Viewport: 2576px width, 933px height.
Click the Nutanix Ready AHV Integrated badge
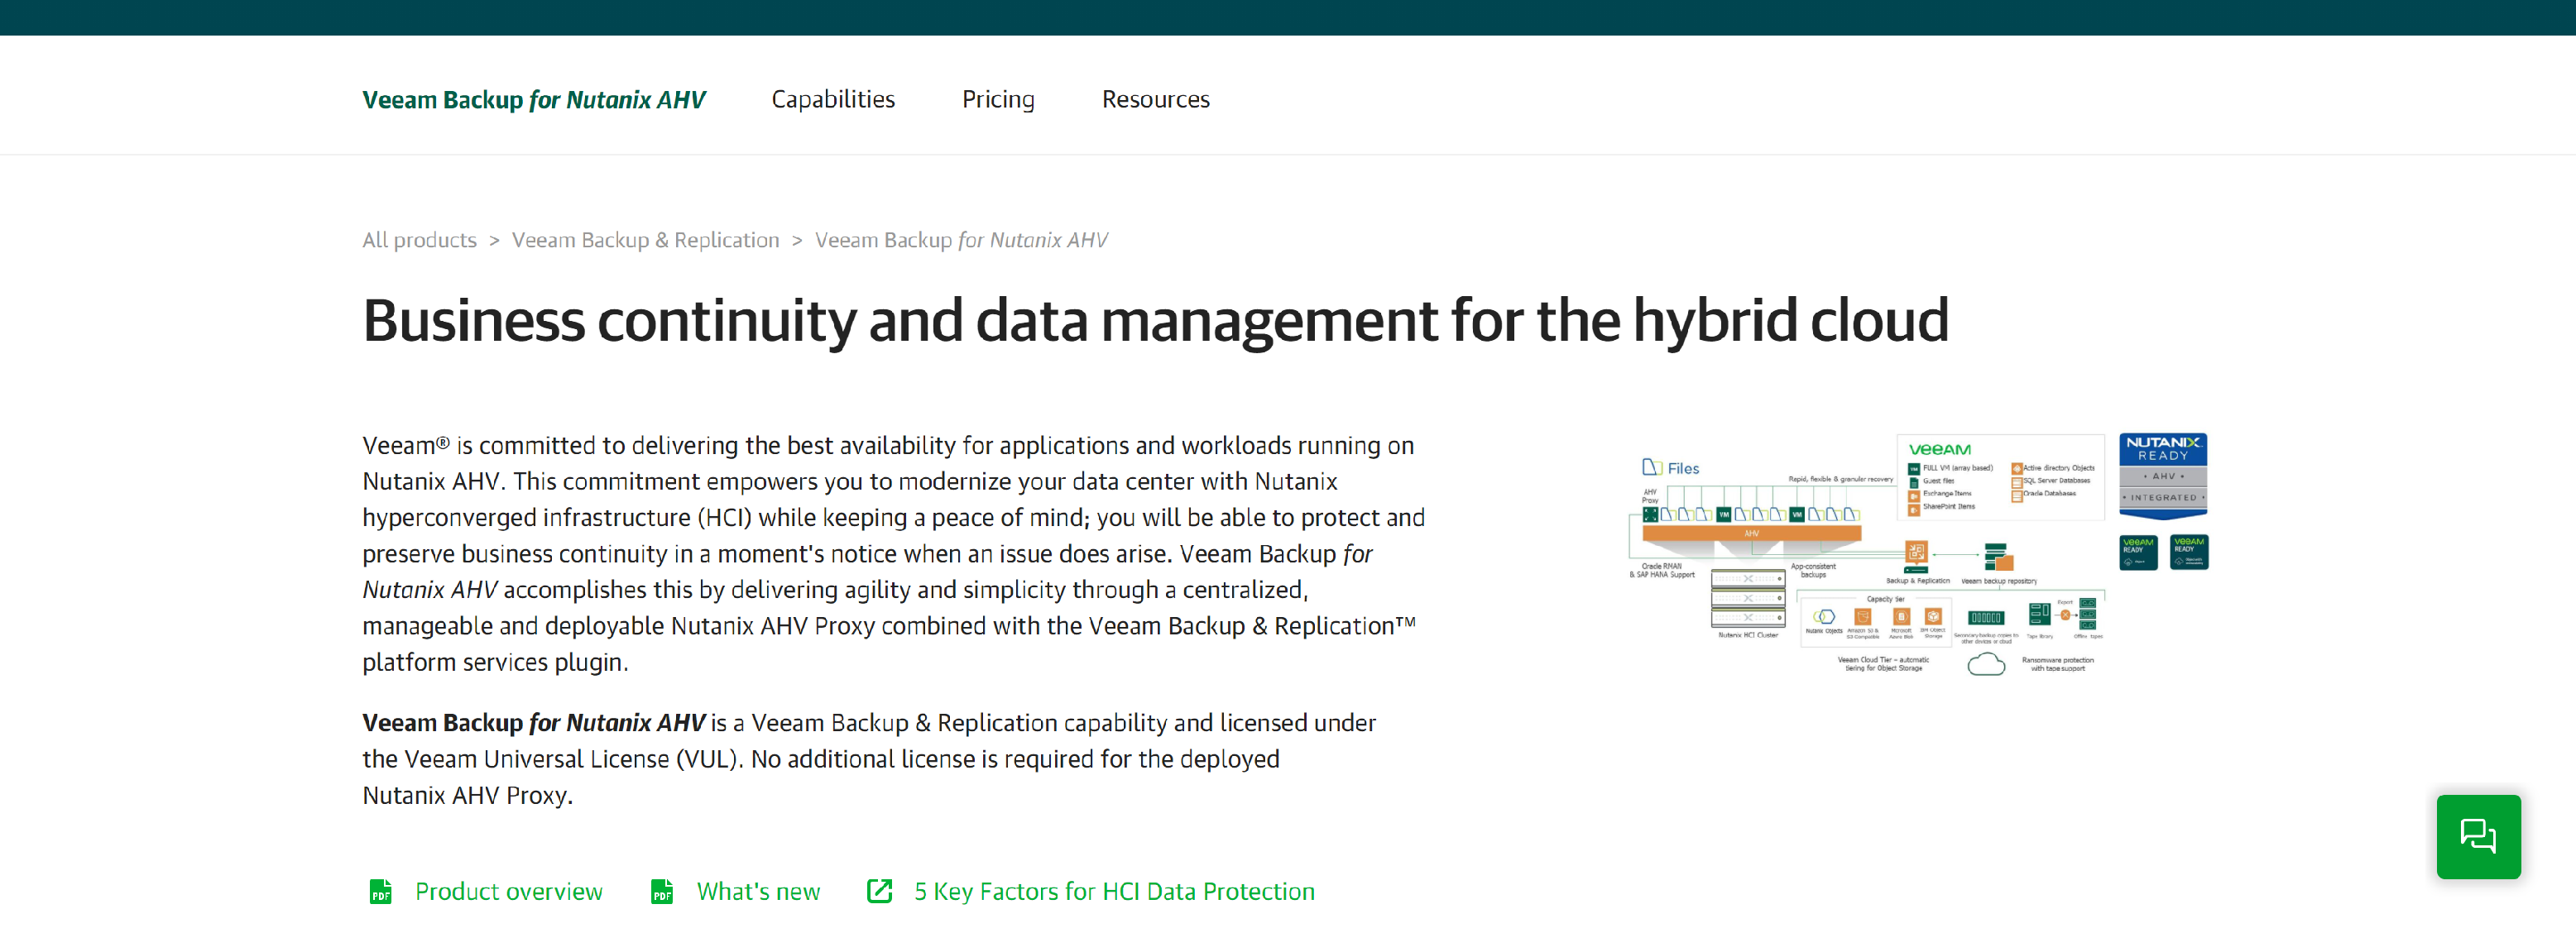[x=2162, y=476]
